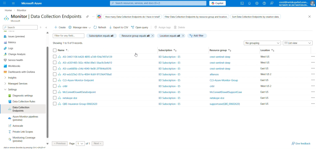Open crest-sentinel-deep resource group in first row

coord(220,57)
